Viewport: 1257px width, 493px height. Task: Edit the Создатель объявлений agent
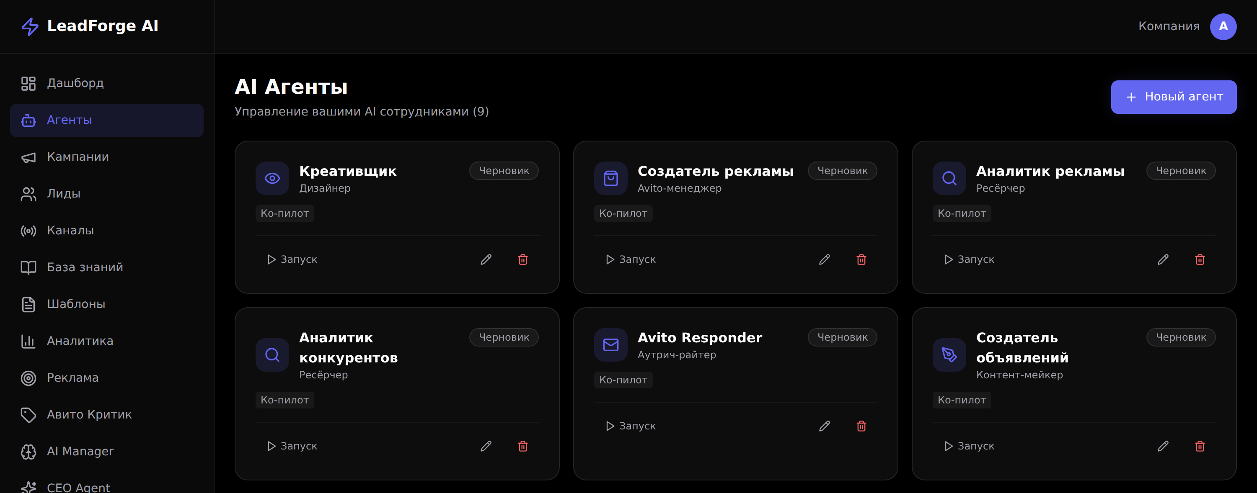click(1163, 446)
